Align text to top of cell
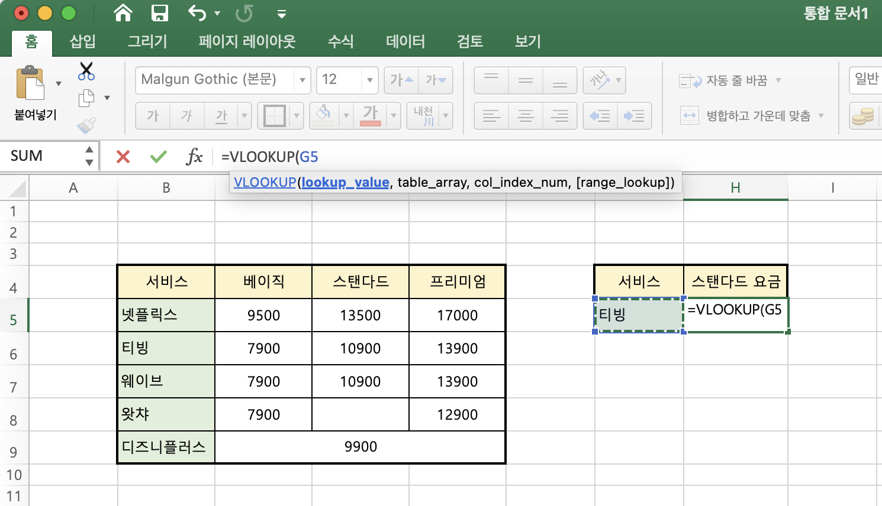The image size is (882, 506). pos(491,80)
